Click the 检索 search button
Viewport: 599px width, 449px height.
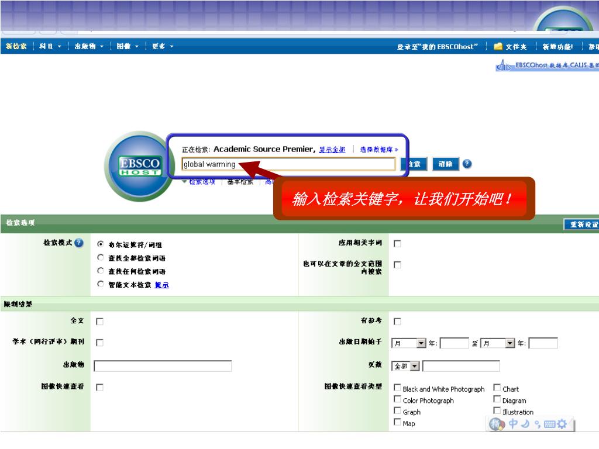coord(414,164)
